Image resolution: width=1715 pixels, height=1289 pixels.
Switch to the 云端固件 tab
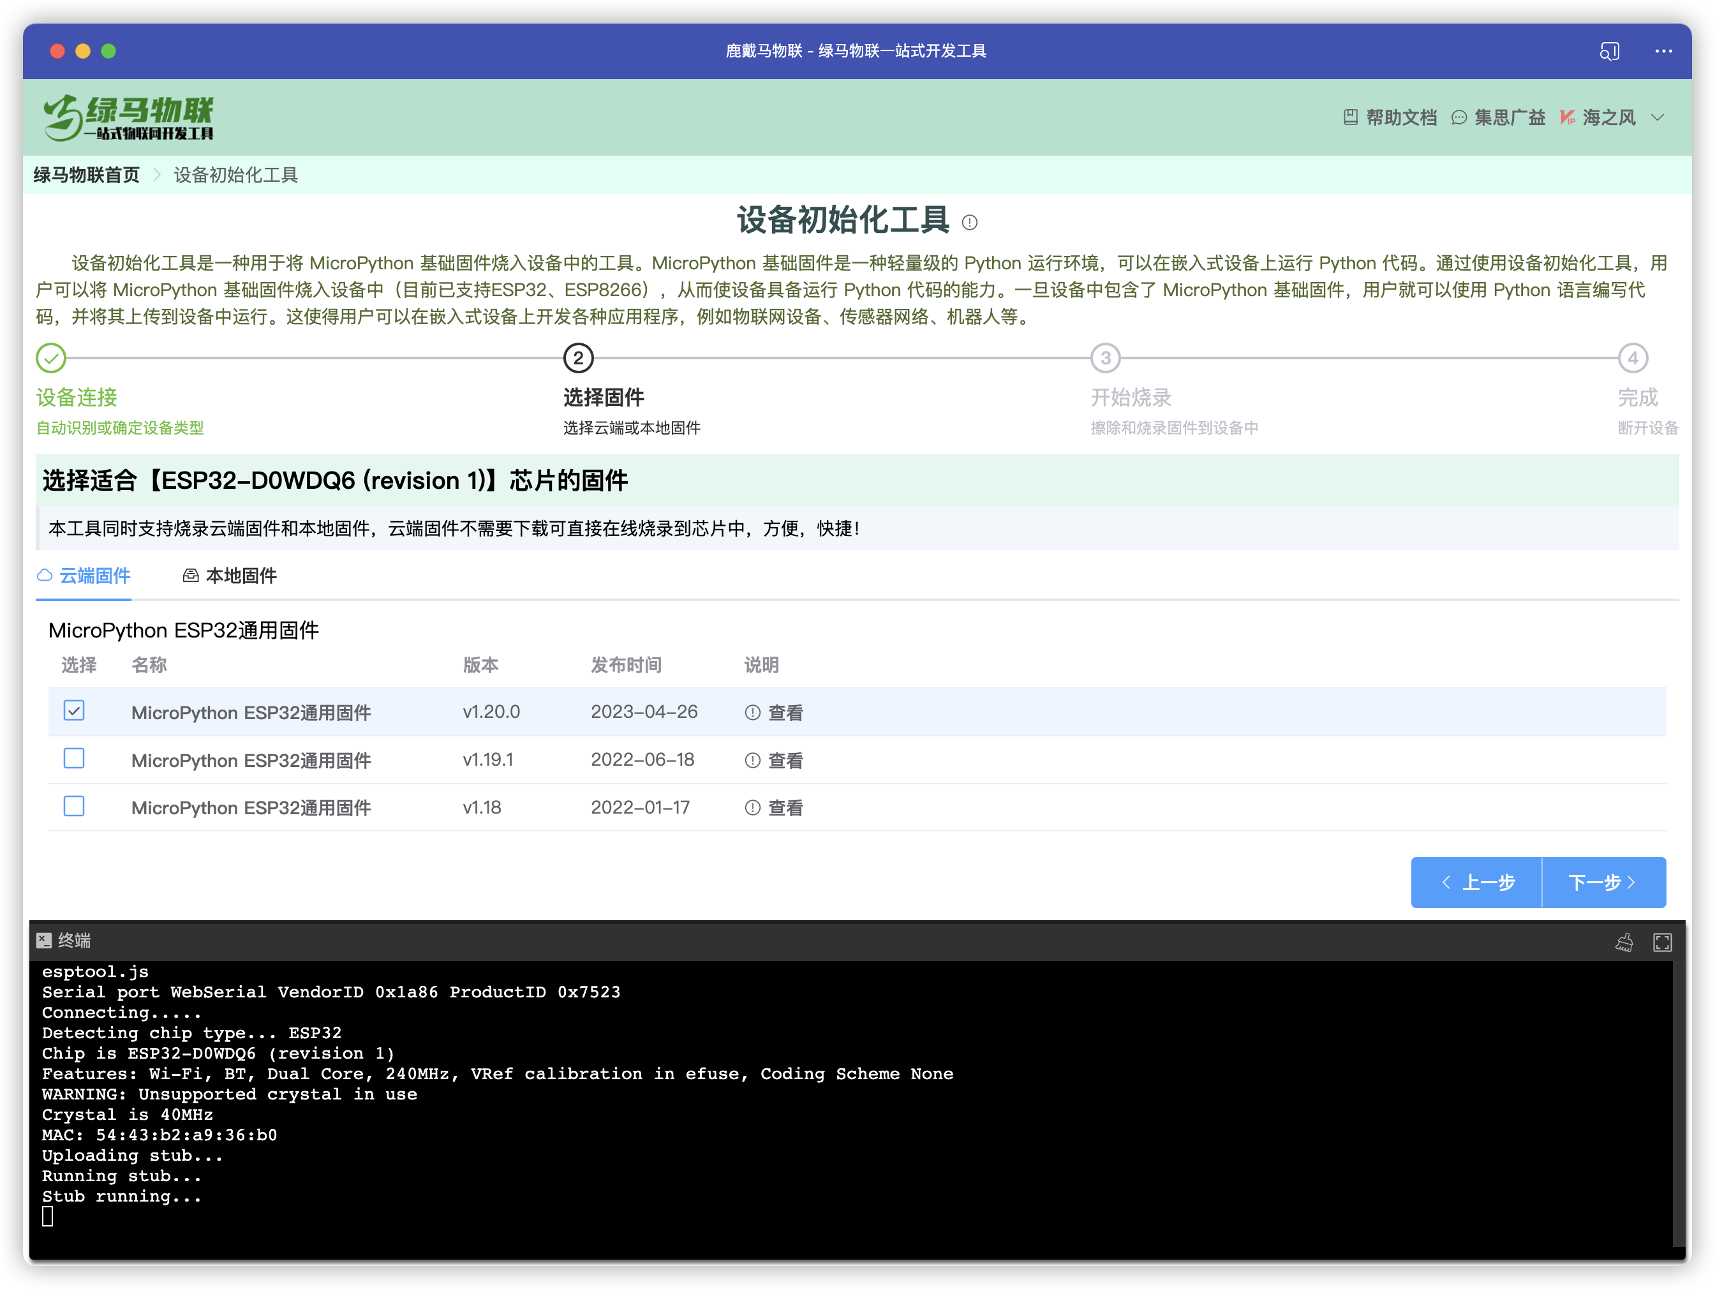84,576
